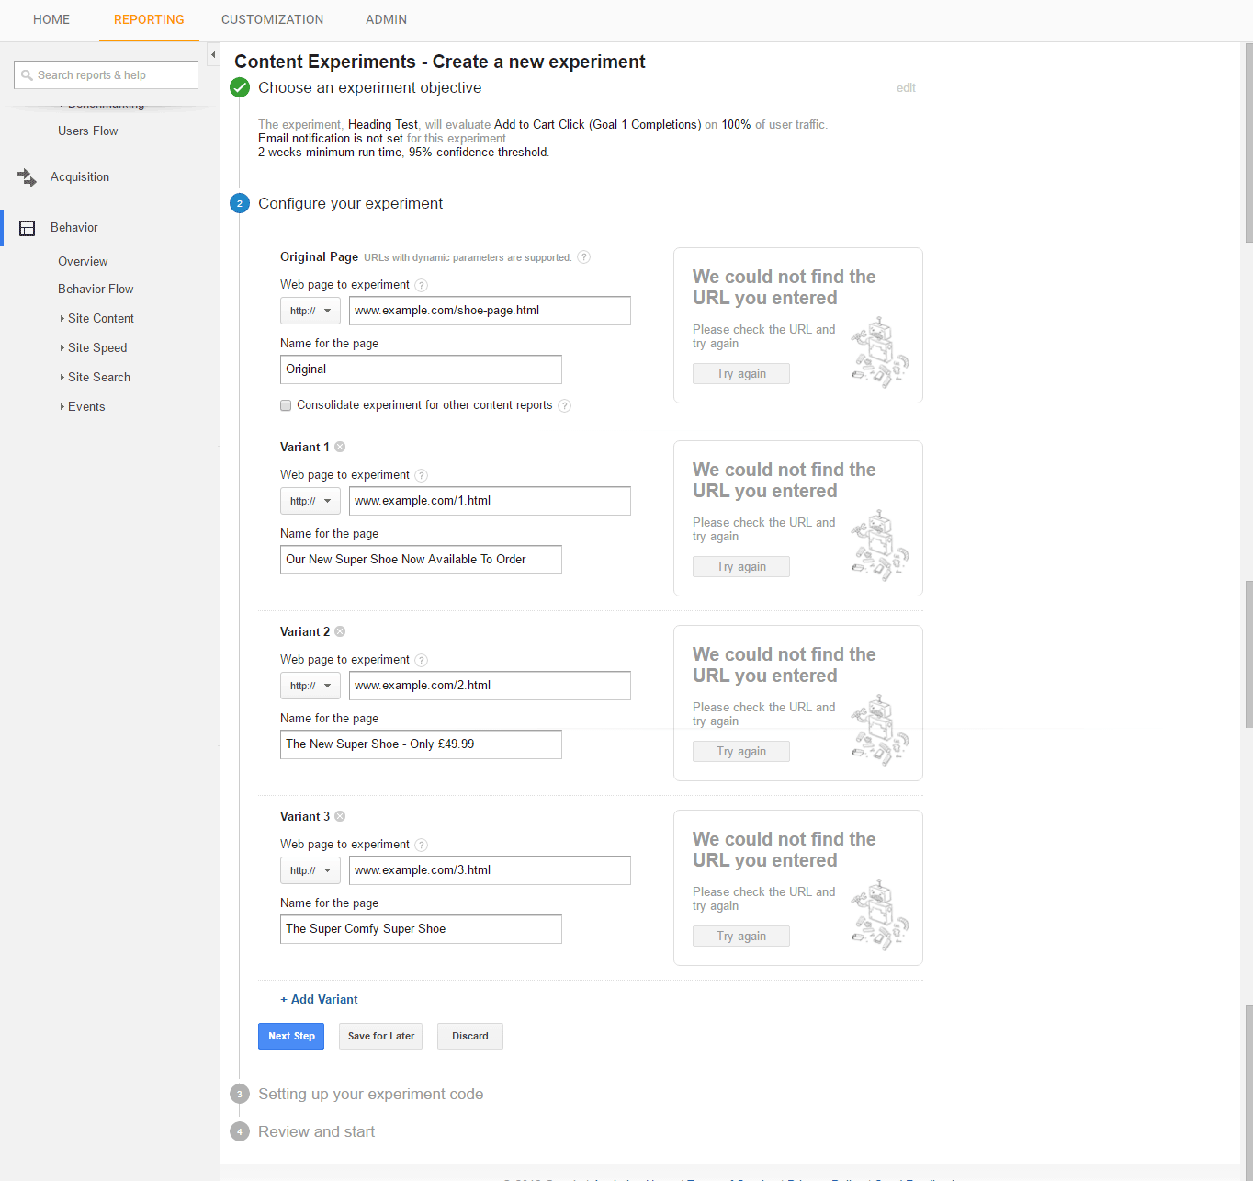
Task: Remove Variant 1 using its X icon
Action: click(x=340, y=447)
